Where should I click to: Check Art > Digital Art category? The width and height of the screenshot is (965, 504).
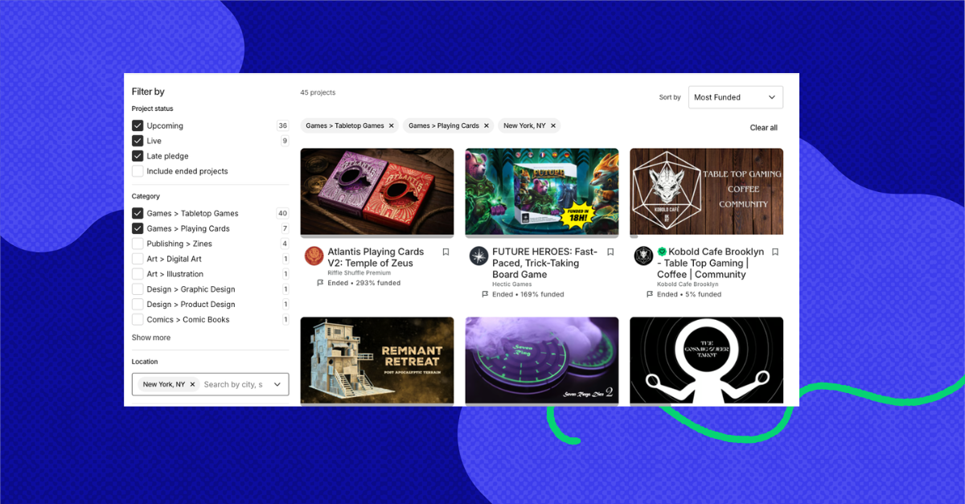tap(138, 259)
